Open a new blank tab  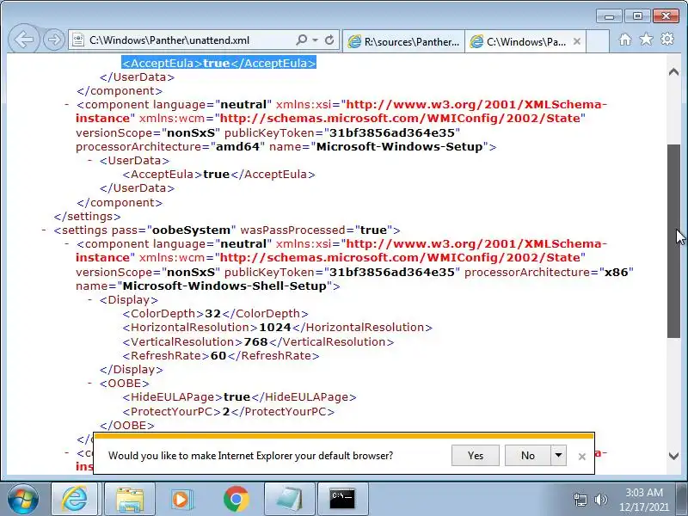598,41
